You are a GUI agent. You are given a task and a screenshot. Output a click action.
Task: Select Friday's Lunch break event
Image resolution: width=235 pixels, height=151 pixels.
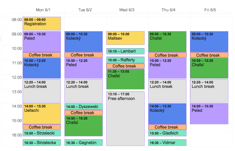(209, 91)
